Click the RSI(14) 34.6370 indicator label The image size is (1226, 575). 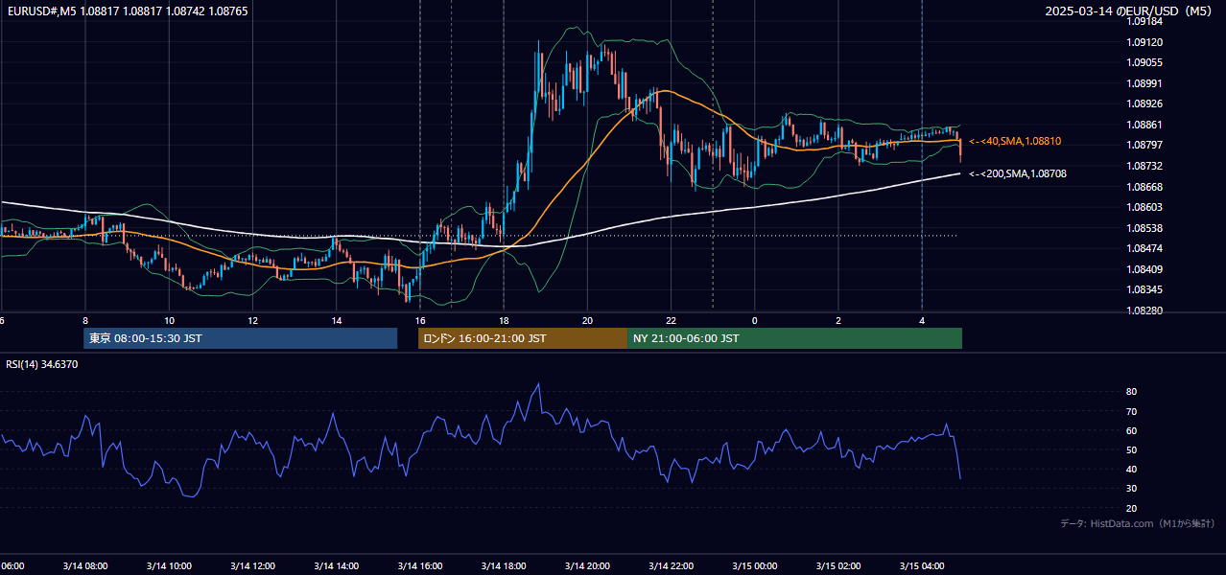42,364
